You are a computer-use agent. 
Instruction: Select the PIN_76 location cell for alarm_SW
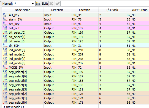(85, 19)
